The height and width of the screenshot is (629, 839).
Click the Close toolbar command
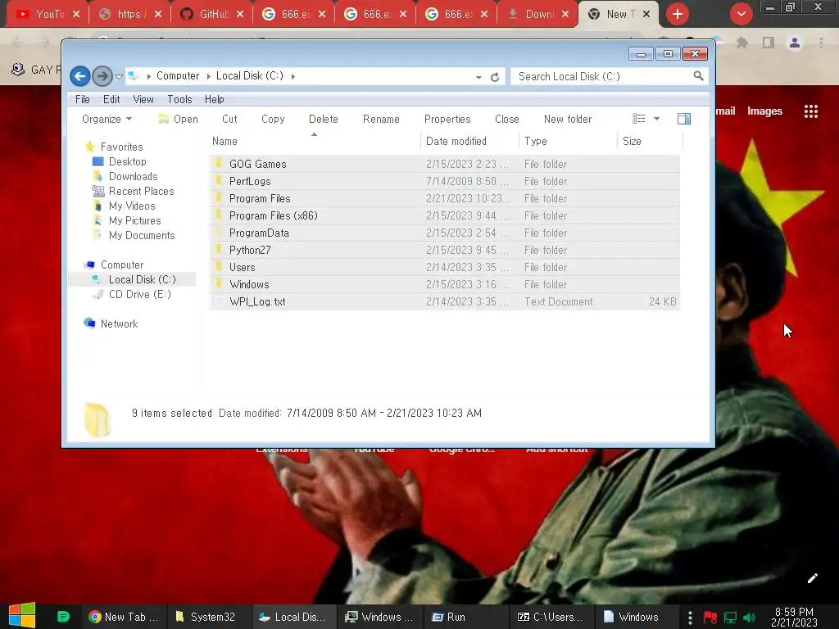point(506,119)
